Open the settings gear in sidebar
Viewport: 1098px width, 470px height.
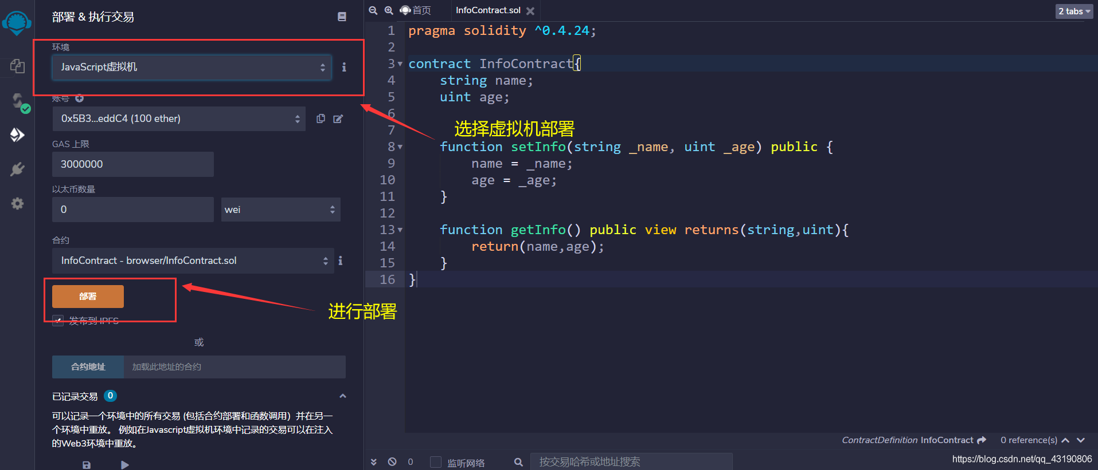pos(17,203)
